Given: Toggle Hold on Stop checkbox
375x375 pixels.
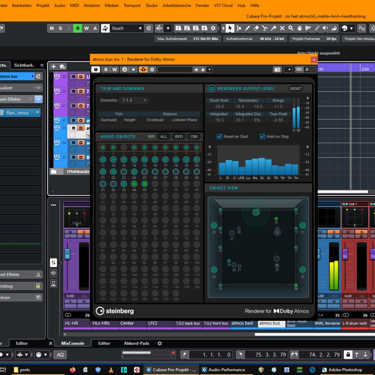Looking at the screenshot, I should coord(262,137).
